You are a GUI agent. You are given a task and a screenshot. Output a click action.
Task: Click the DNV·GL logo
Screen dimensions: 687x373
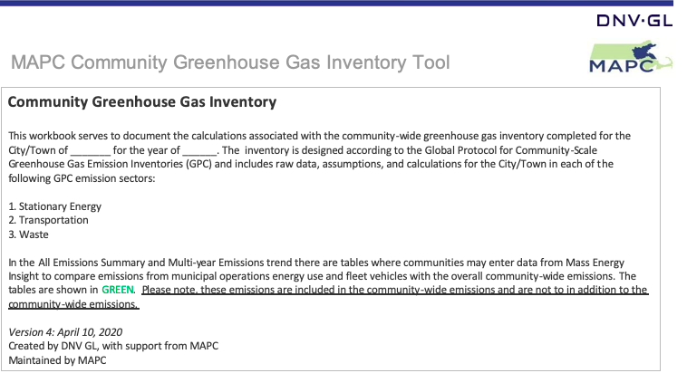click(634, 21)
